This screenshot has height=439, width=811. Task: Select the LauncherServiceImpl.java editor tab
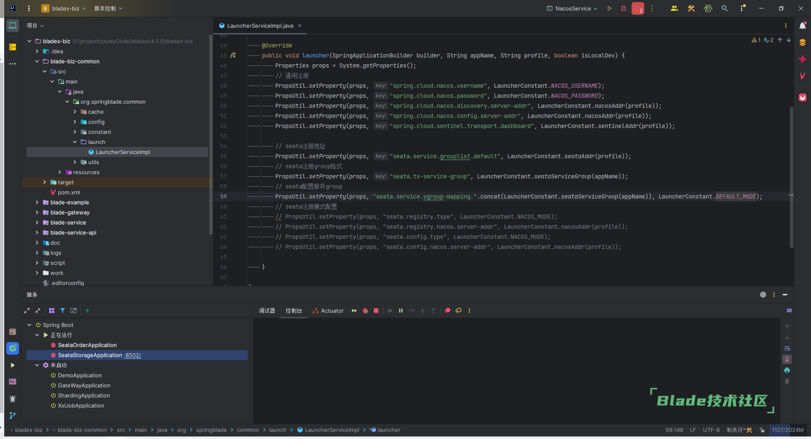point(260,26)
